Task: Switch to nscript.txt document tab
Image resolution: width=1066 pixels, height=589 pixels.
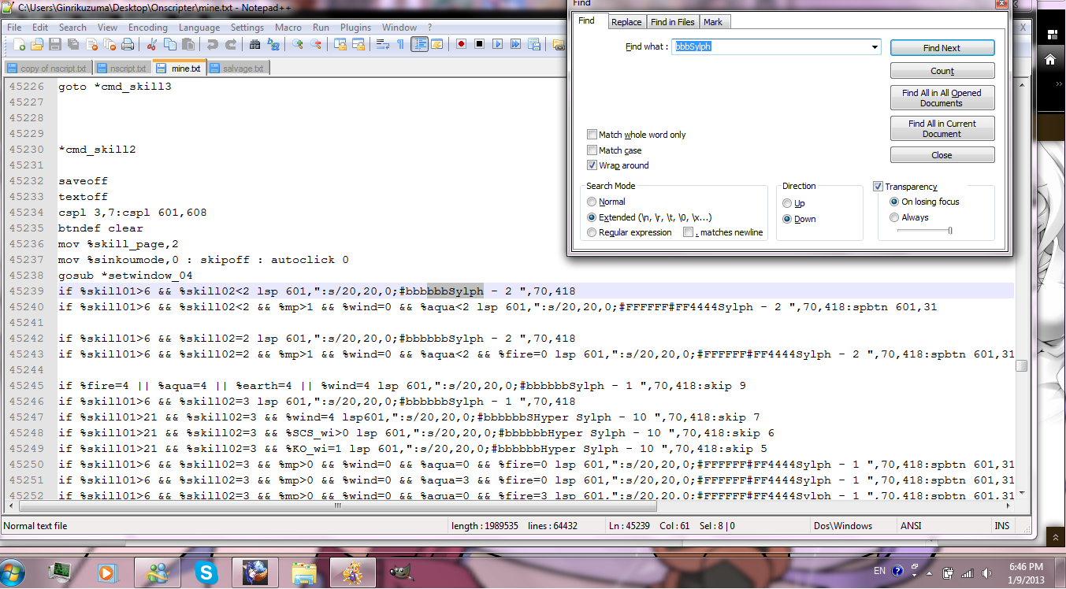Action: point(123,69)
